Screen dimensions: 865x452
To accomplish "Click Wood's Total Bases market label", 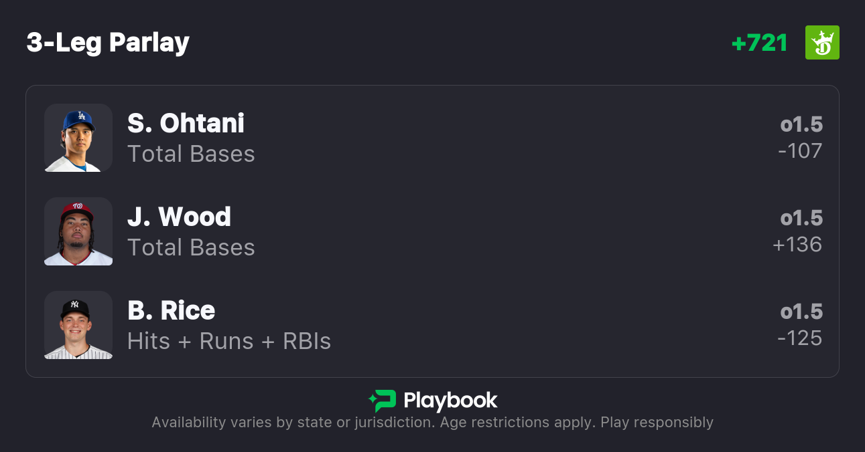I will (191, 247).
